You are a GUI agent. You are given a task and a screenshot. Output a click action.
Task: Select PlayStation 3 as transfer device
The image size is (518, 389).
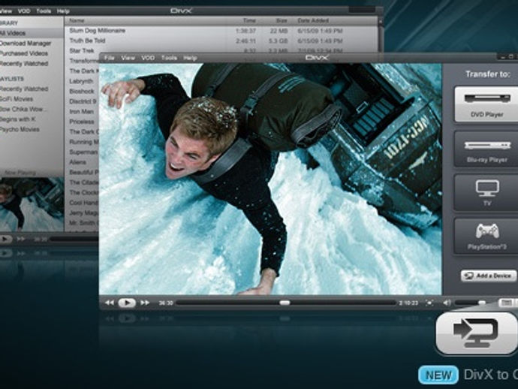point(486,236)
